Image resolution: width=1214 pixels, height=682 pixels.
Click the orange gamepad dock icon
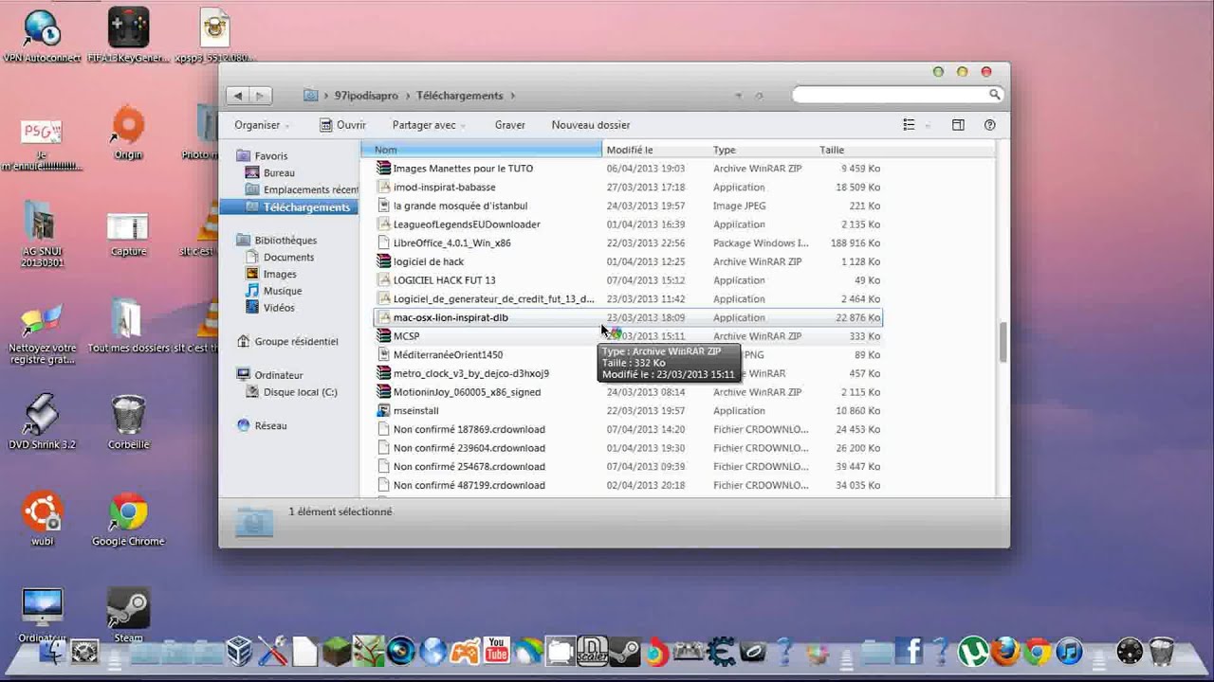pyautogui.click(x=465, y=651)
